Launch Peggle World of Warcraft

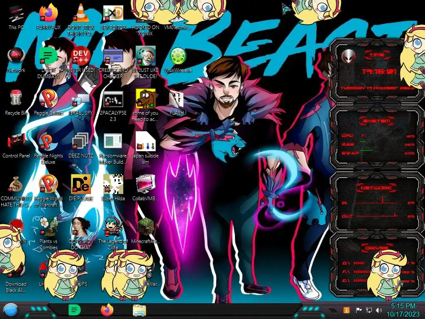point(48,191)
